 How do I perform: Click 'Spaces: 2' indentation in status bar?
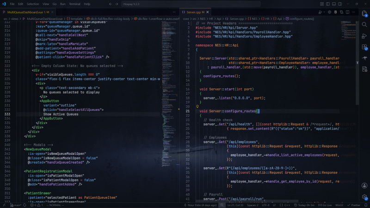point(253,205)
